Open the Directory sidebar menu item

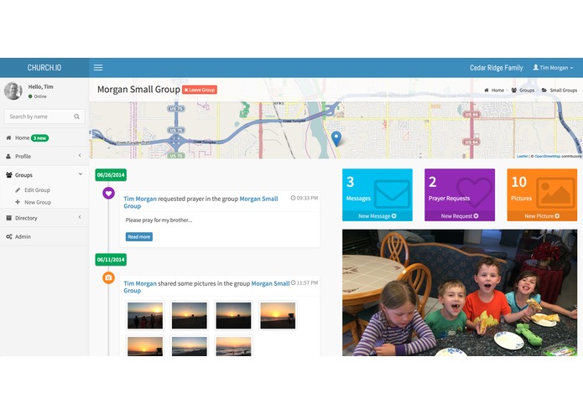click(x=44, y=218)
